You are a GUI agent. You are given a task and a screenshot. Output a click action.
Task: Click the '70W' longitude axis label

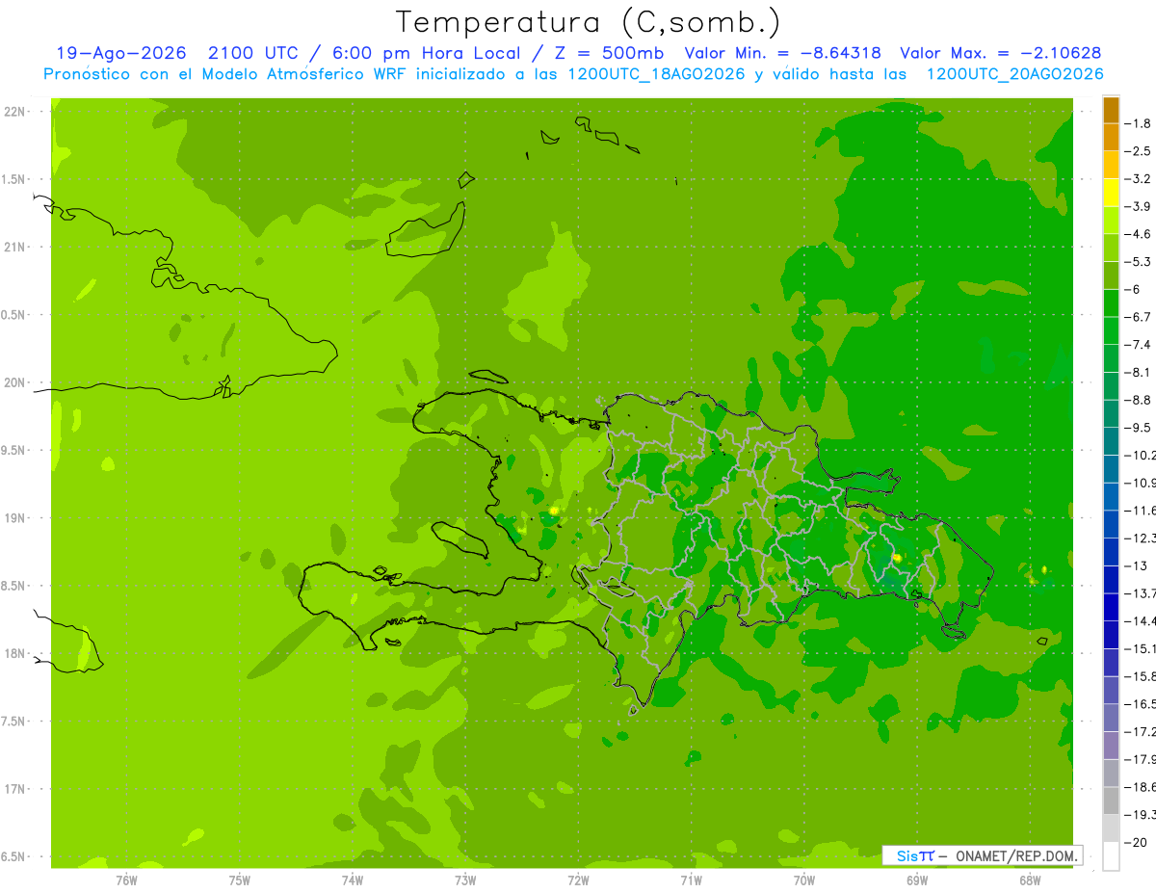tap(804, 880)
